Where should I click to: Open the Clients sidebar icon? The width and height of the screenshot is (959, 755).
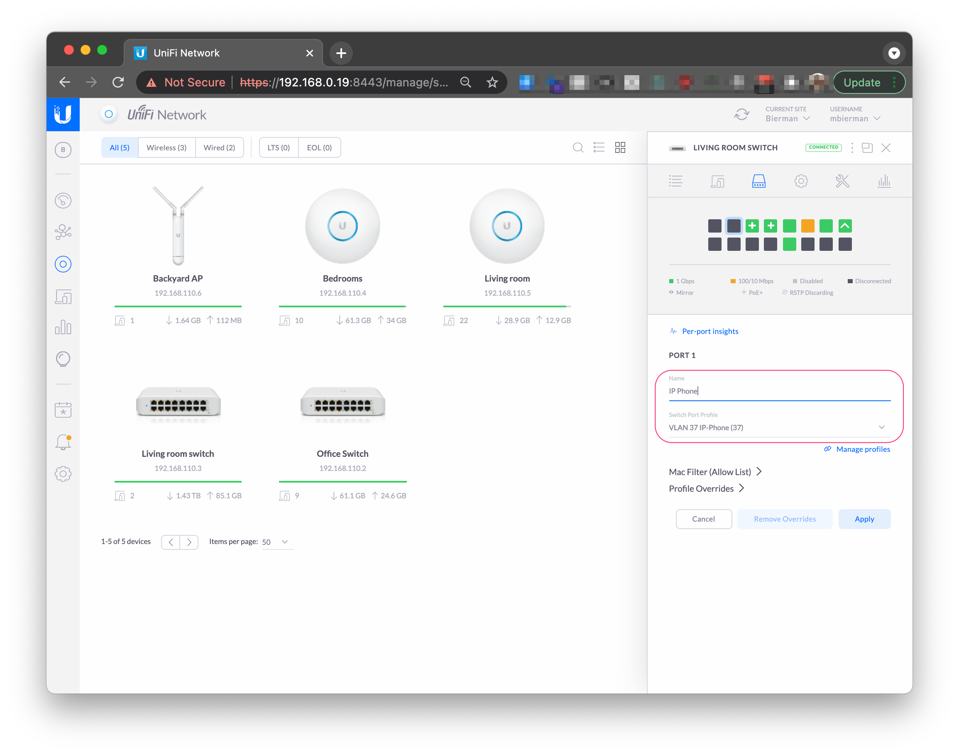click(x=63, y=297)
